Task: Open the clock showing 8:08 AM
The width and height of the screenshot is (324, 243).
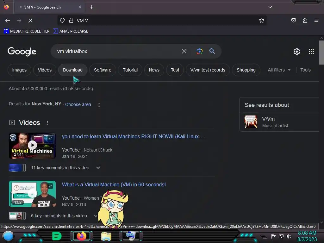Action: 307,236
